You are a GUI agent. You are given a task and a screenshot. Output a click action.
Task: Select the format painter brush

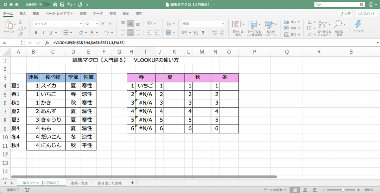pos(20,34)
